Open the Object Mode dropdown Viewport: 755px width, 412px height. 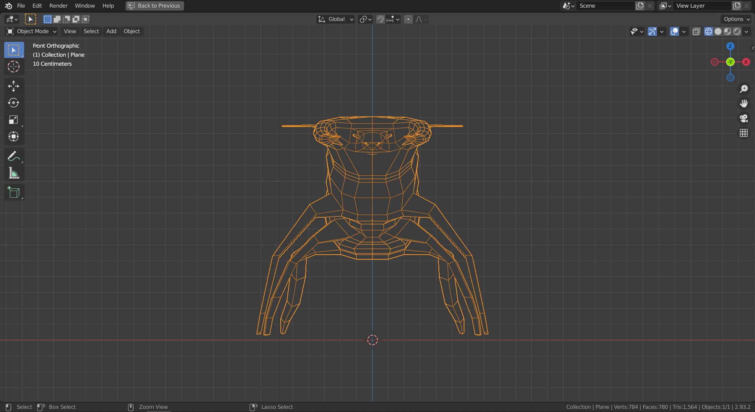pyautogui.click(x=31, y=31)
